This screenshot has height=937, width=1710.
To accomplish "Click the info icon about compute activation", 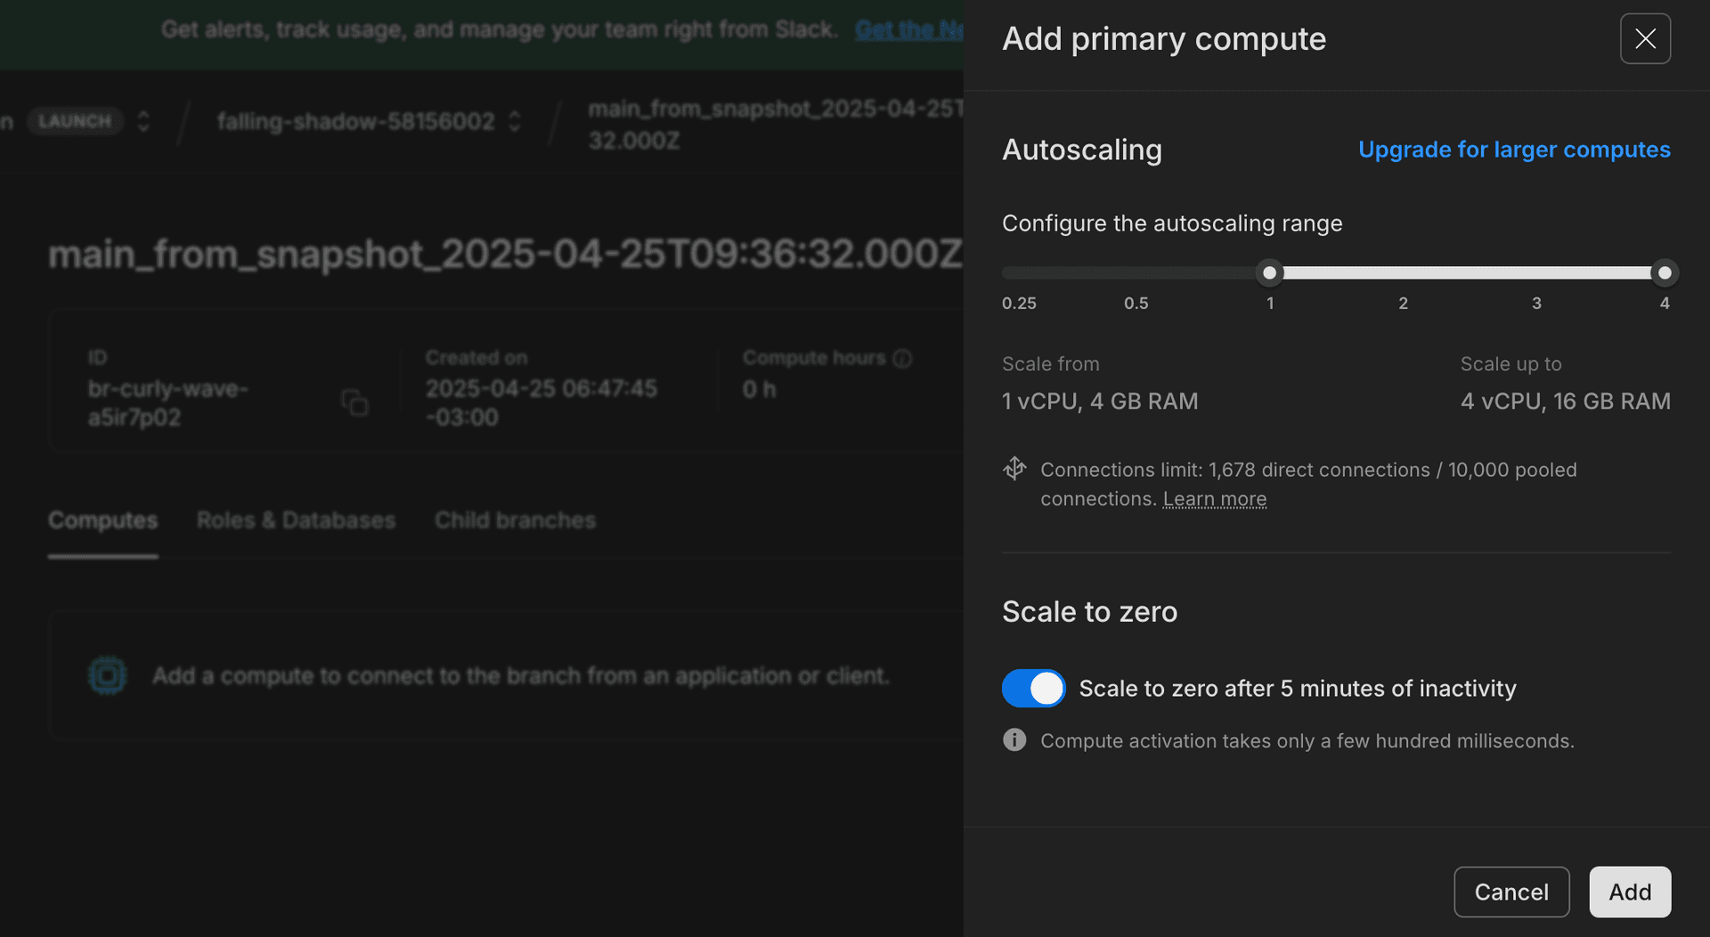I will click(x=1014, y=740).
